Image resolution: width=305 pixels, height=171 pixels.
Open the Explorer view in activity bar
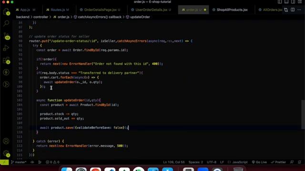pos(6,11)
